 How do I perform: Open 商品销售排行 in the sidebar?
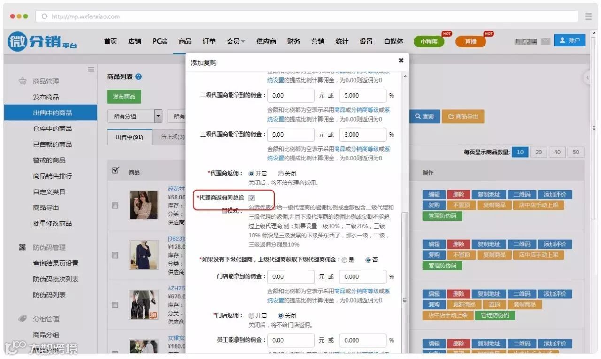53,176
